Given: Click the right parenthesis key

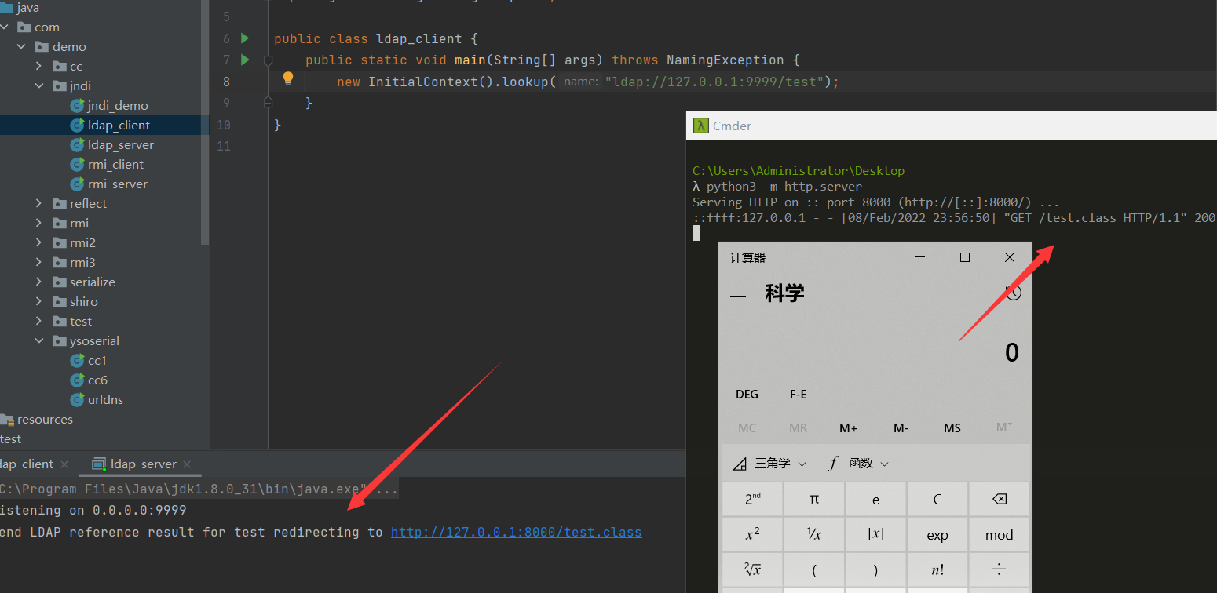Looking at the screenshot, I should coord(876,569).
